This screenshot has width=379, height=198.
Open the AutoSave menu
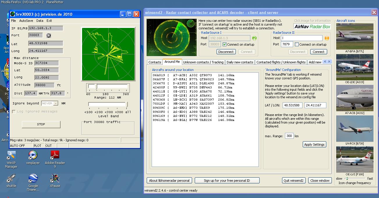26,21
